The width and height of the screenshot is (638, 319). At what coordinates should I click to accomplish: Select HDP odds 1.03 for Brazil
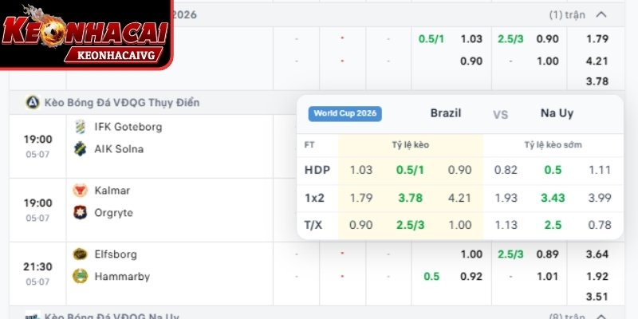[361, 170]
